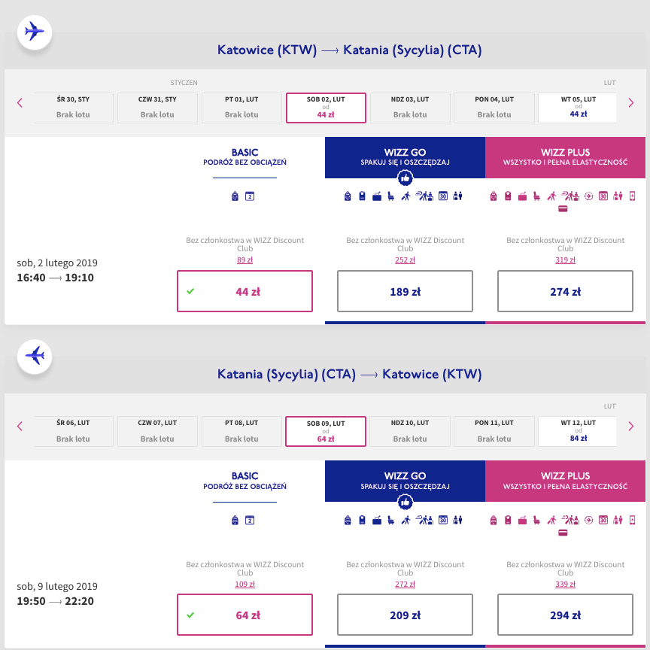650x650 pixels.
Task: Click return BASIC bundle header
Action: 245,481
